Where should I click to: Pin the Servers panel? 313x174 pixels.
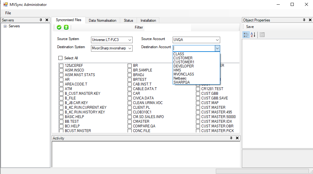click(x=41, y=20)
